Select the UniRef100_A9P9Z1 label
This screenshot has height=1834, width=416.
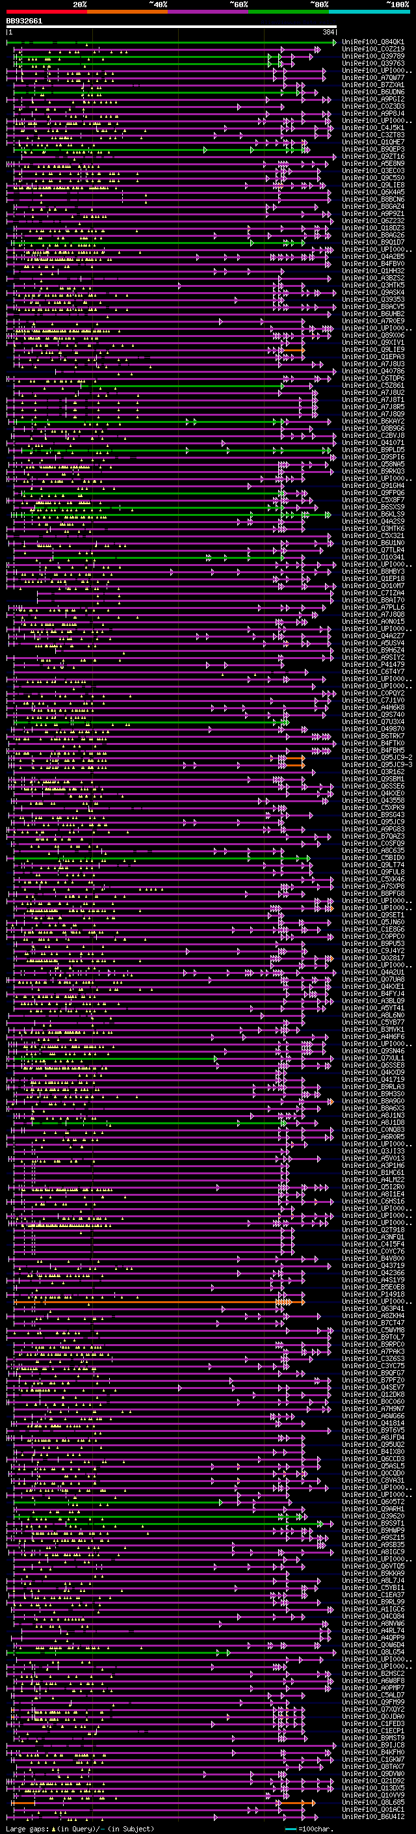coord(373,213)
